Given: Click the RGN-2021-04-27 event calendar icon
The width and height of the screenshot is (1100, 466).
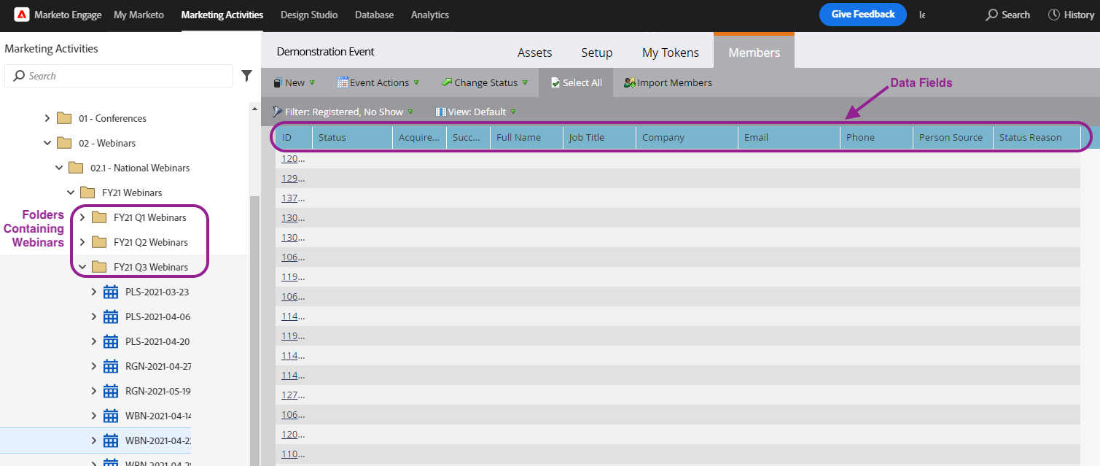Looking at the screenshot, I should click(111, 366).
